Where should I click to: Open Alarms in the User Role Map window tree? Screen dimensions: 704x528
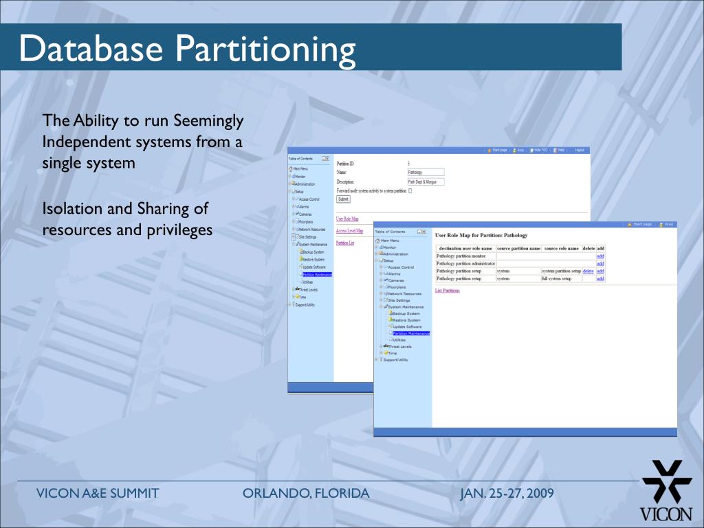point(394,274)
